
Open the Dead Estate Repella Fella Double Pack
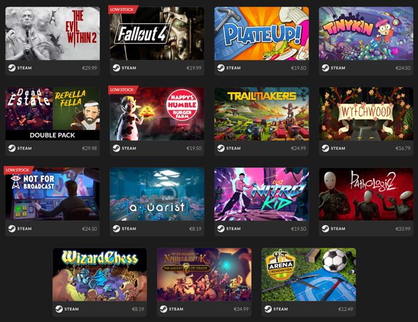pyautogui.click(x=53, y=113)
